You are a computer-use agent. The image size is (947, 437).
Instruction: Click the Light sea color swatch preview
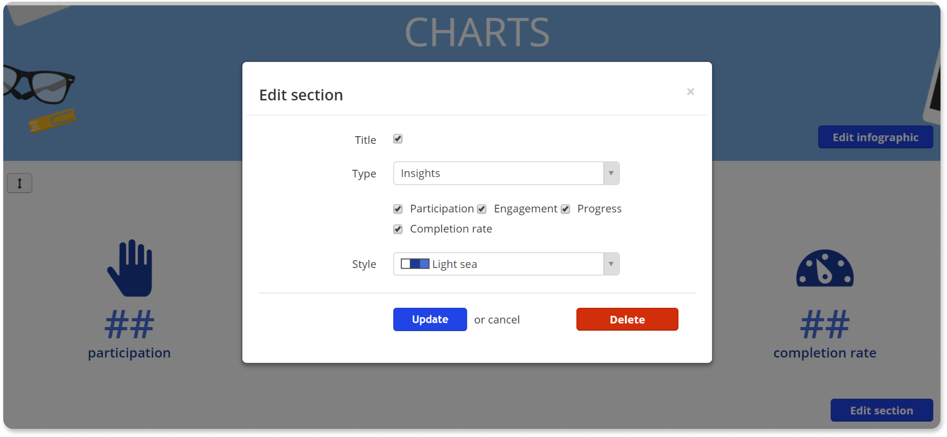click(x=414, y=264)
